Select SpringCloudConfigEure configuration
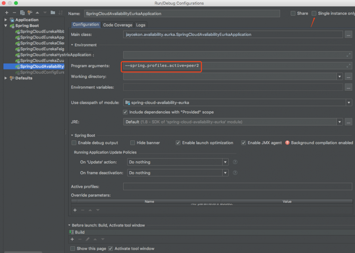 pos(40,73)
